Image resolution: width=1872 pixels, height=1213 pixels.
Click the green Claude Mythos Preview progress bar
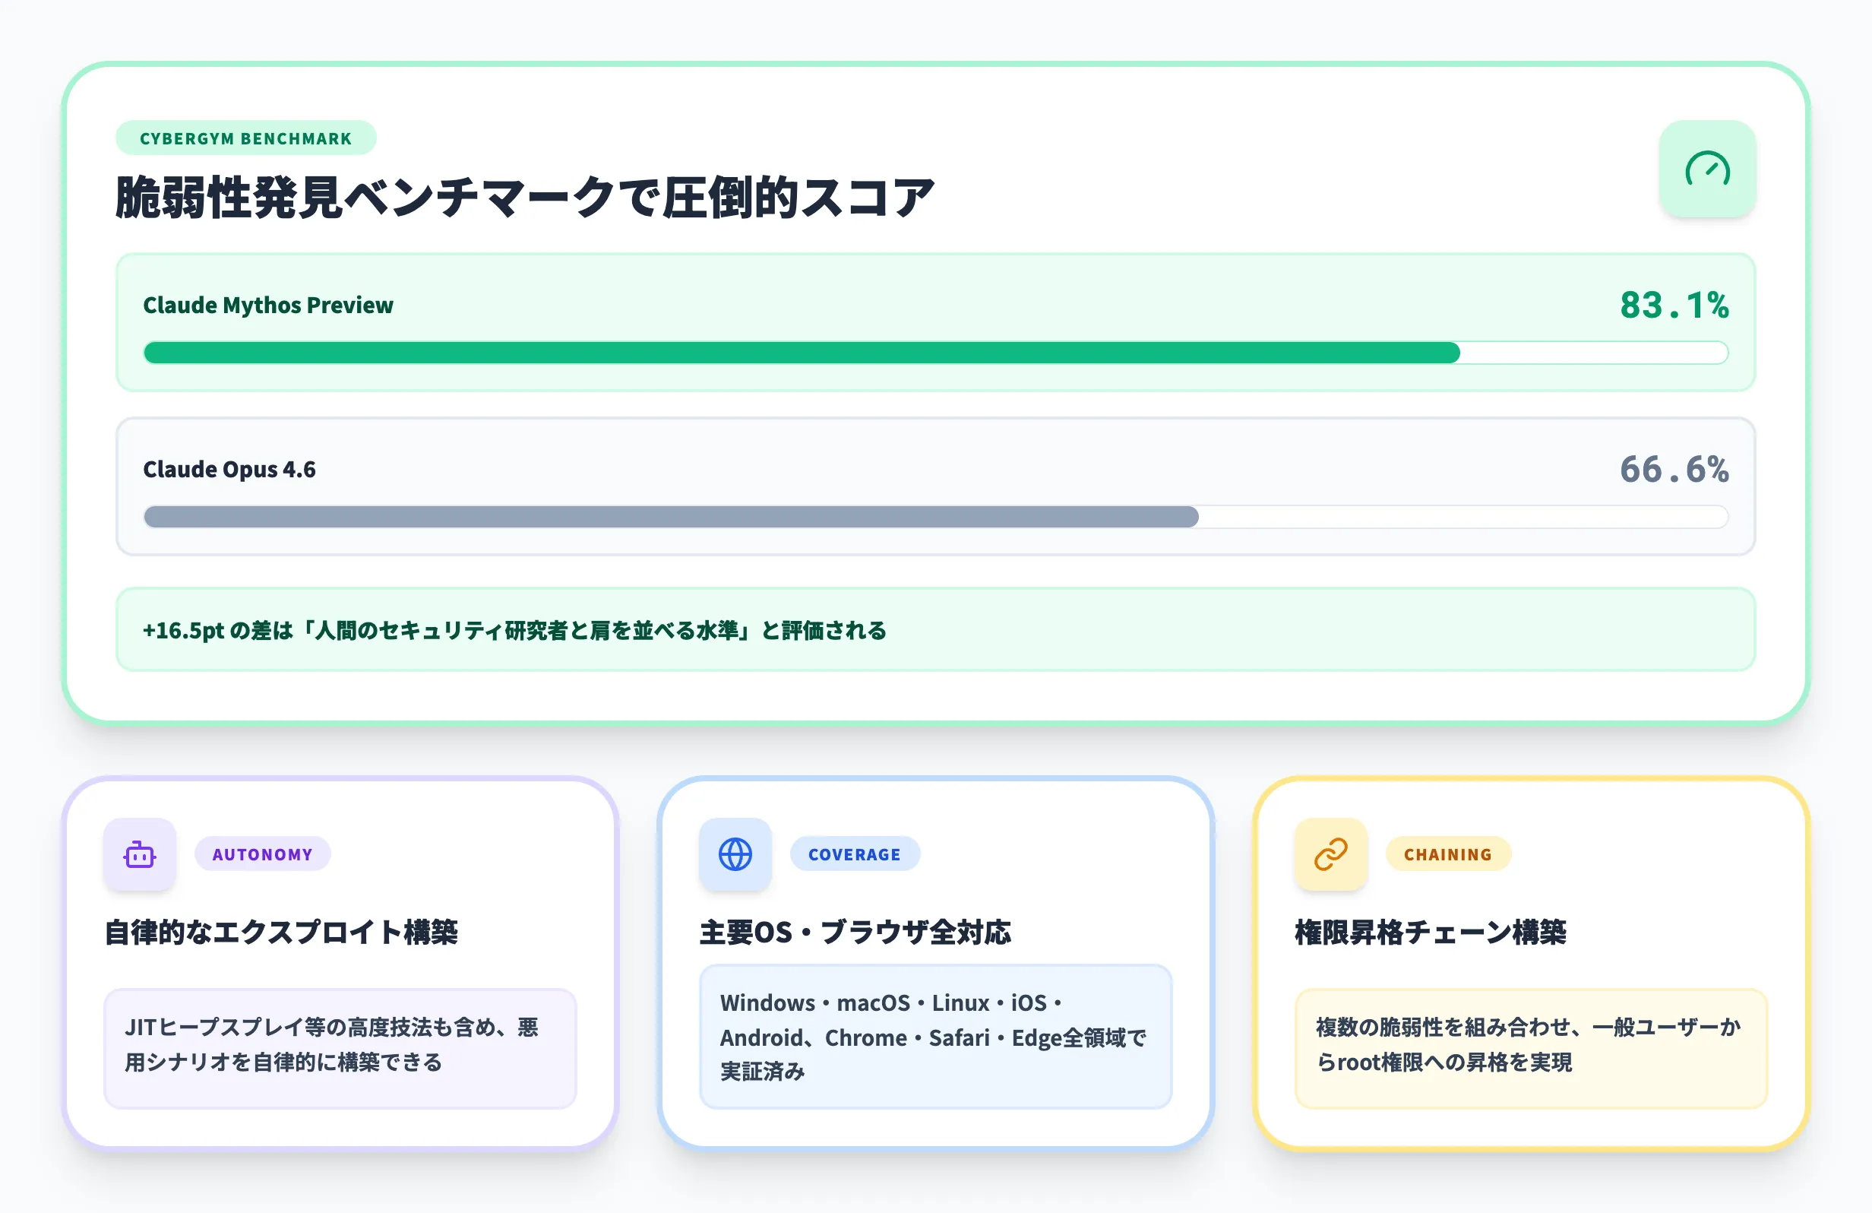801,353
